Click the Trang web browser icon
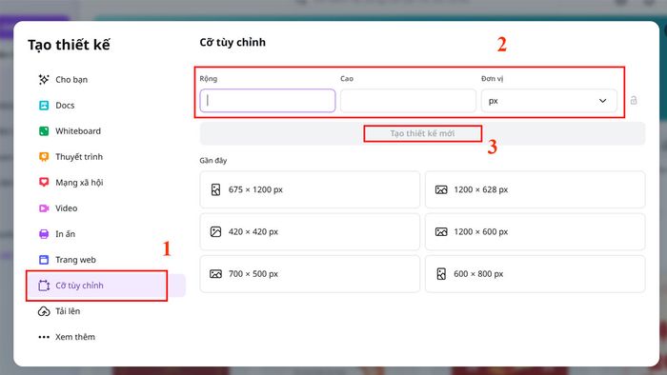The image size is (667, 375). [x=44, y=260]
